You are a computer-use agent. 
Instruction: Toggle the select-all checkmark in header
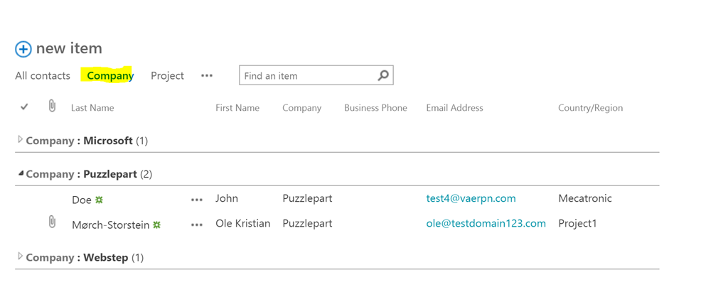pos(24,107)
